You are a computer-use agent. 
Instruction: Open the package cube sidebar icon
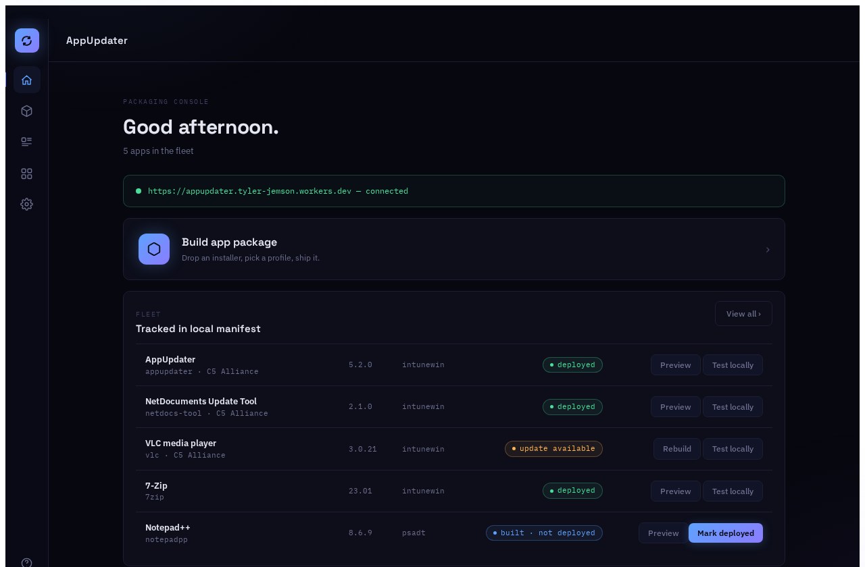click(x=27, y=111)
